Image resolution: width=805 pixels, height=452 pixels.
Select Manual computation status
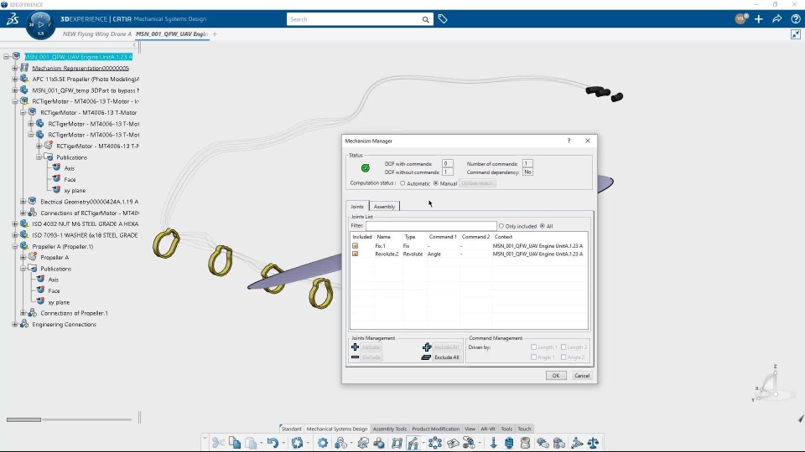[x=436, y=183]
